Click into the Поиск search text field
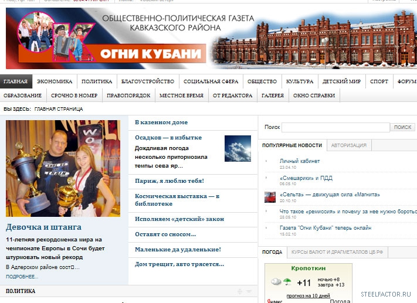Image resolution: width=417 pixels, height=303 pixels. 335,127
